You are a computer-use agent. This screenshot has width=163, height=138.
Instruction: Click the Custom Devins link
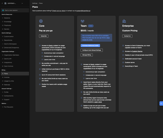click(137, 51)
